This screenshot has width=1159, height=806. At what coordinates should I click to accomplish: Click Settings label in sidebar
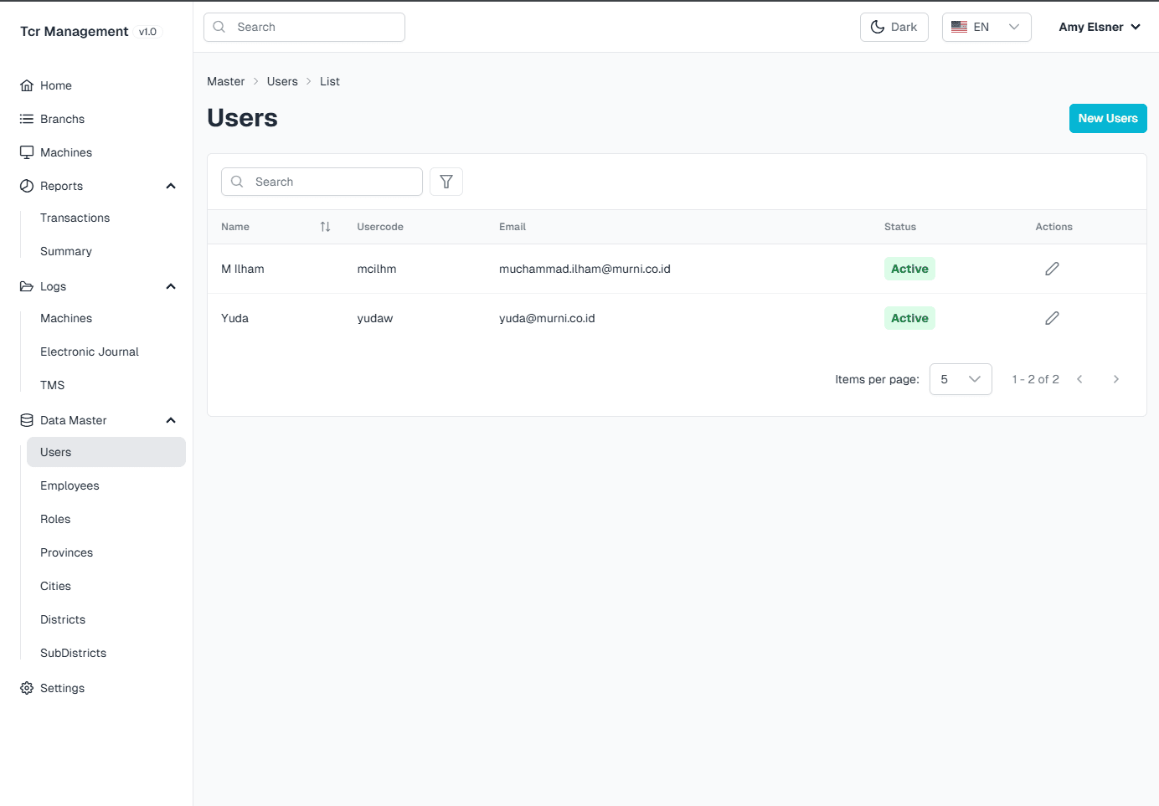pos(63,688)
